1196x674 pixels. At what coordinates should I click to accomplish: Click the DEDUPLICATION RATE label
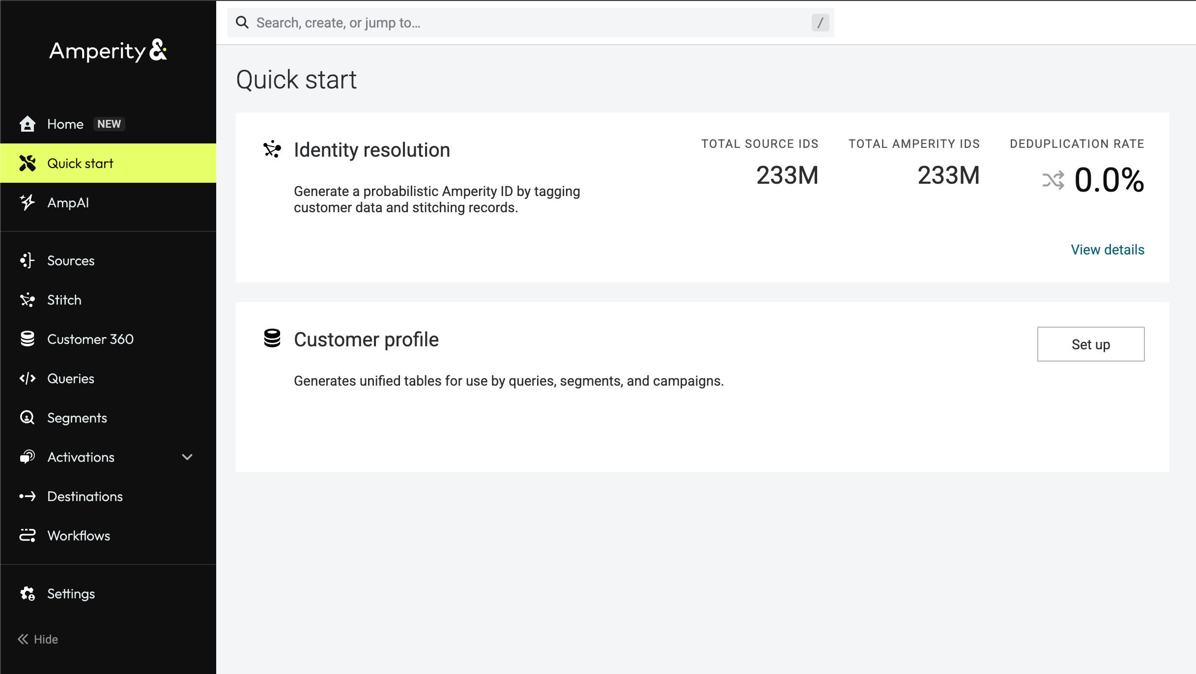pos(1077,144)
